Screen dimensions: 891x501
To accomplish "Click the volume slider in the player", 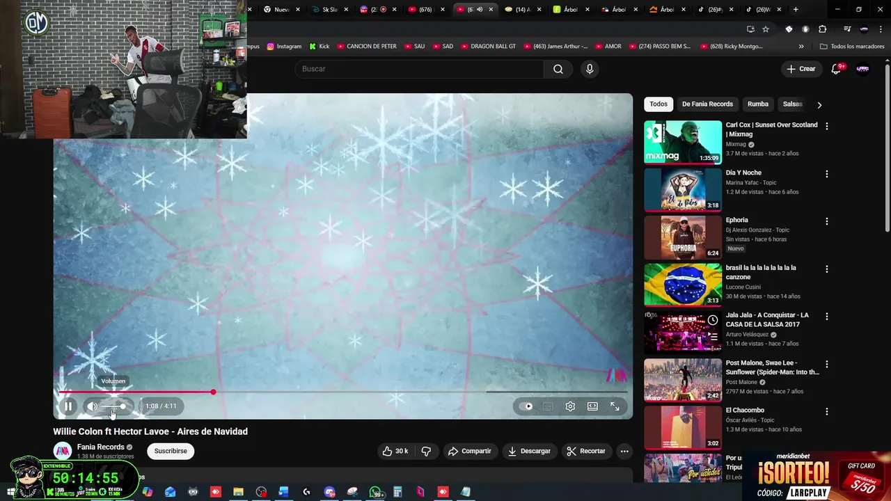I will click(114, 406).
